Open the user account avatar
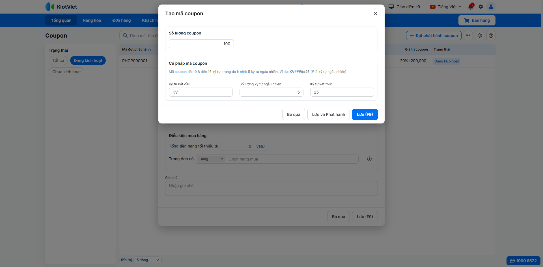 tap(491, 7)
